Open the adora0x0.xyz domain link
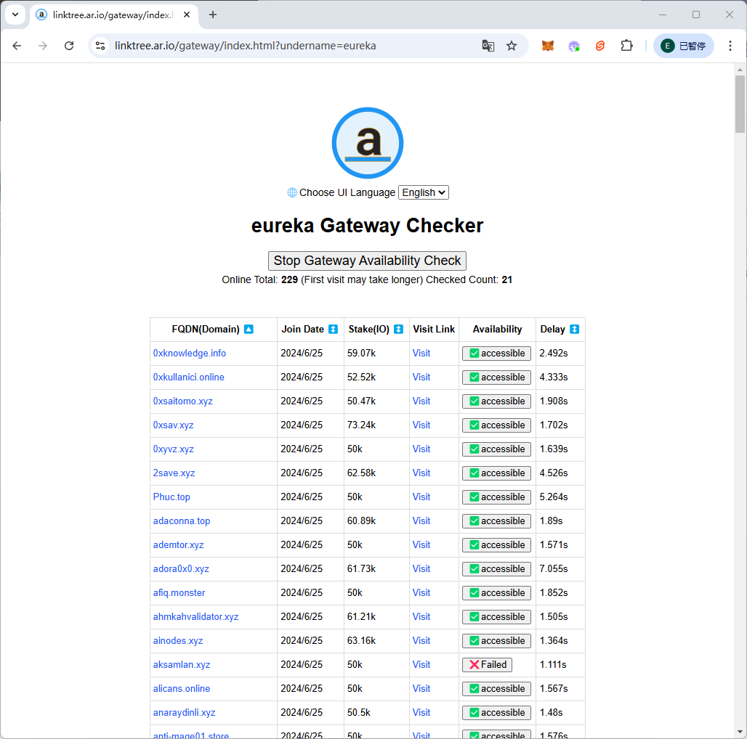747x739 pixels. tap(180, 568)
